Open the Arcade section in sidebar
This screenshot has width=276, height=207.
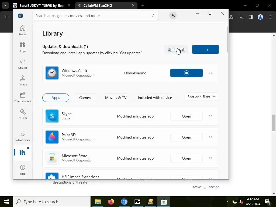tap(23, 81)
